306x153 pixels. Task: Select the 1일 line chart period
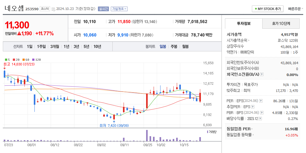[x=30, y=46]
